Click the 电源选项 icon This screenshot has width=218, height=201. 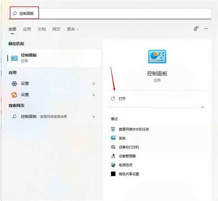(113, 165)
